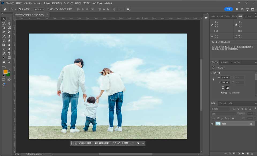Select the Rectangle shape tool

tap(9, 58)
